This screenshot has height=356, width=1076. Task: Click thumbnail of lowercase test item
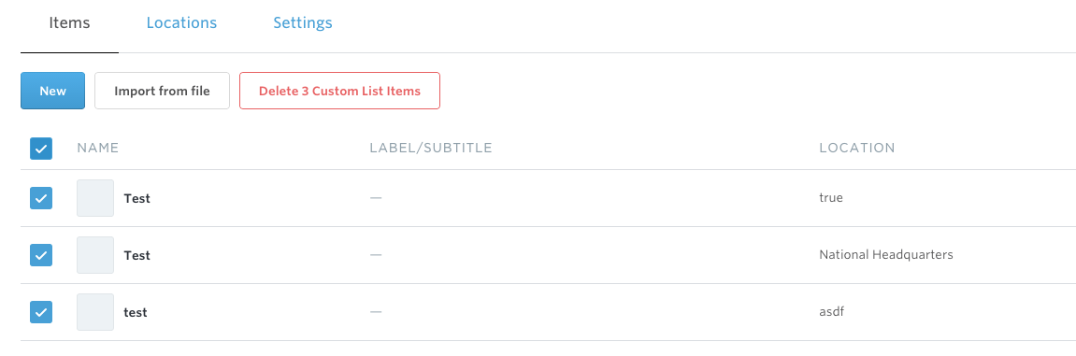click(x=95, y=312)
